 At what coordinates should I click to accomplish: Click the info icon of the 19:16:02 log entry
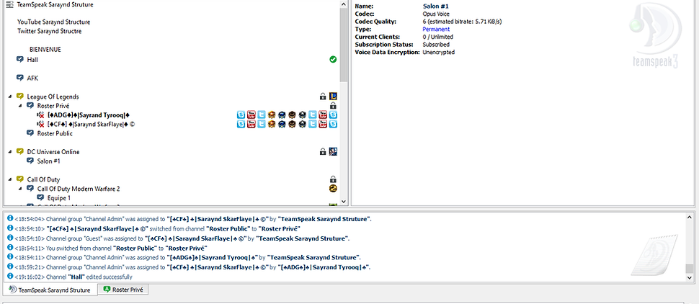(10, 277)
